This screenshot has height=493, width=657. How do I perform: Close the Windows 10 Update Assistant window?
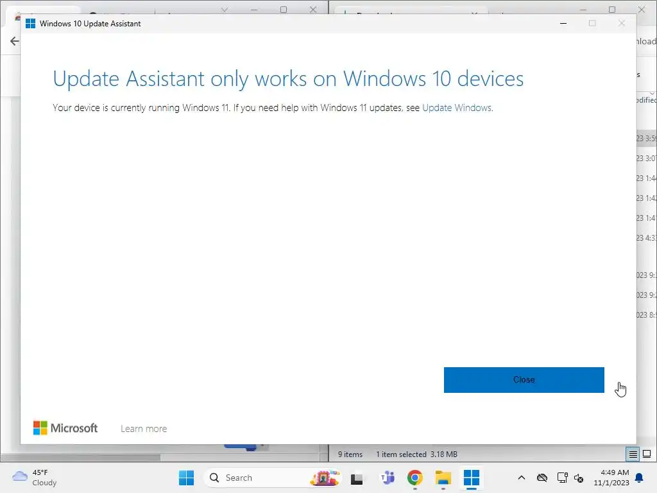[622, 24]
